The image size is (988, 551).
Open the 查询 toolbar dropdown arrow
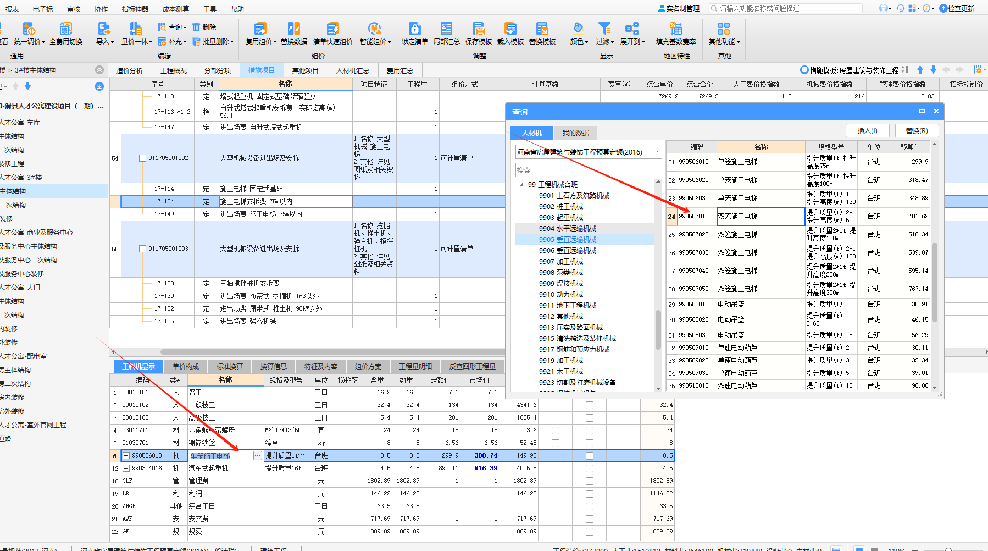click(x=185, y=27)
